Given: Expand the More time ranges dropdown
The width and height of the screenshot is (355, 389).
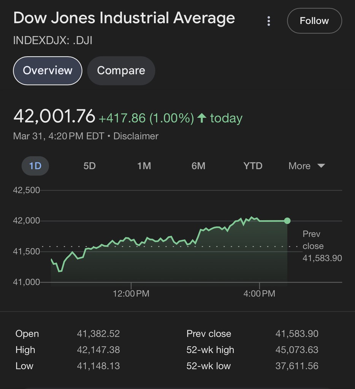Looking at the screenshot, I should [306, 166].
